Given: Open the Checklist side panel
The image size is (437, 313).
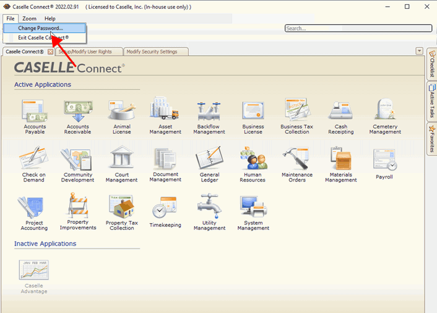Looking at the screenshot, I should (x=431, y=64).
